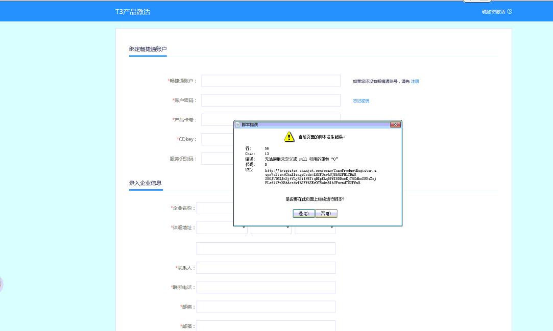Image resolution: width=553 pixels, height=331 pixels.
Task: Focus the 企业名称 input field
Action: (x=215, y=208)
